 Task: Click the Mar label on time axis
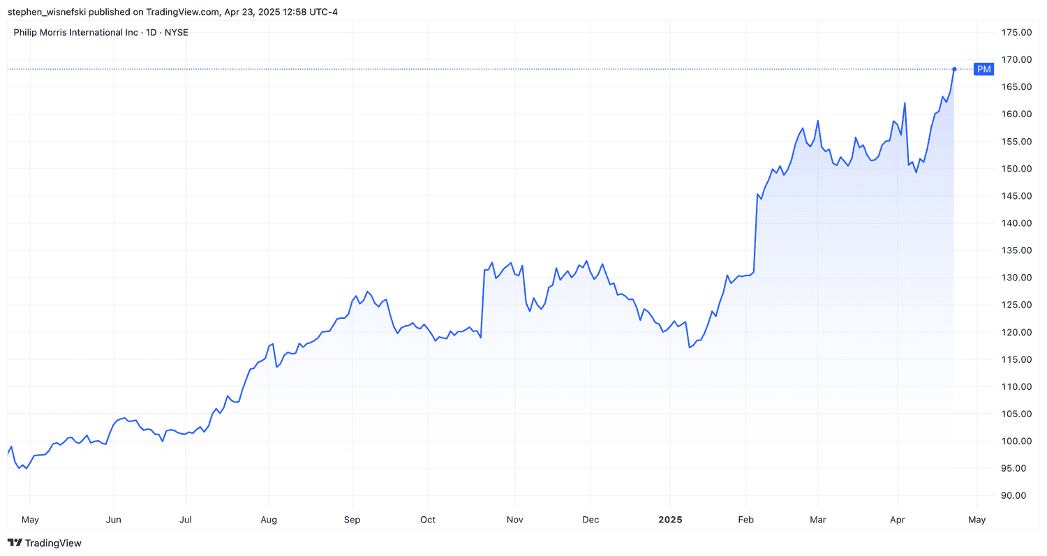point(818,520)
